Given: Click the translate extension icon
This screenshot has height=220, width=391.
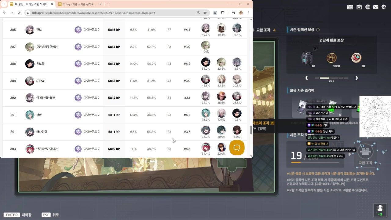Looking at the screenshot, I should click(215, 13).
